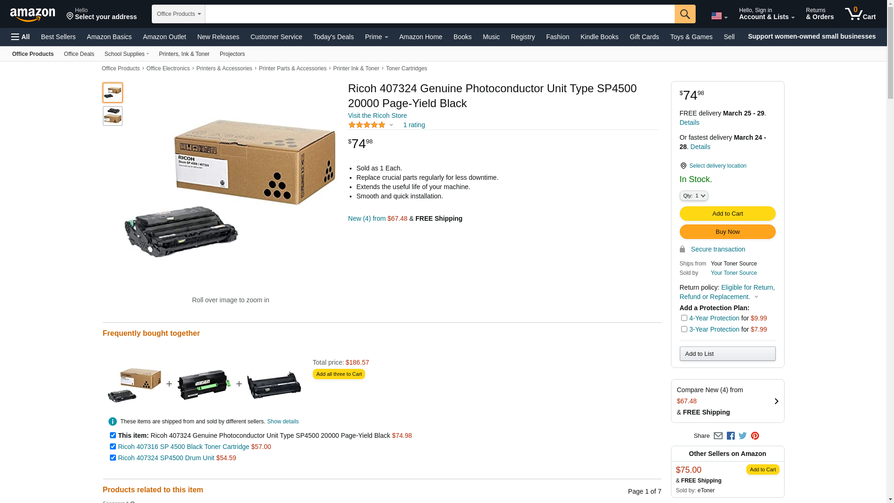Open the shopping cart icon
Screen dimensions: 894x503
(x=860, y=14)
